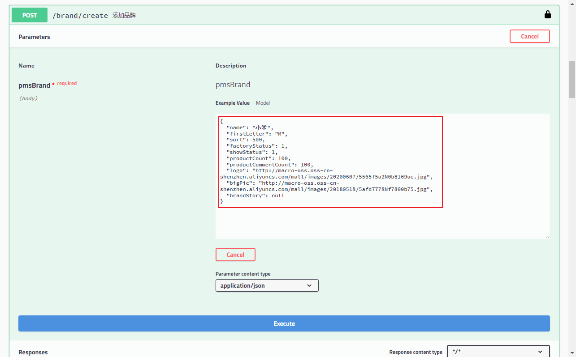Switch to the Model tab
This screenshot has width=576, height=357.
pyautogui.click(x=263, y=103)
